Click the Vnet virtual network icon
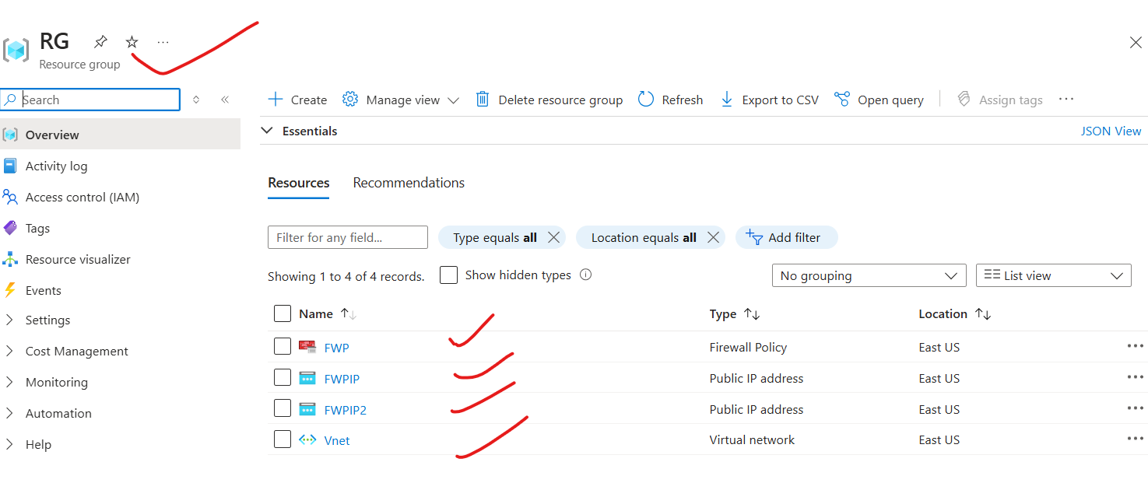This screenshot has height=504, width=1148. tap(307, 439)
